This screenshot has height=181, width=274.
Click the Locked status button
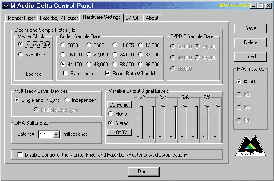33,74
